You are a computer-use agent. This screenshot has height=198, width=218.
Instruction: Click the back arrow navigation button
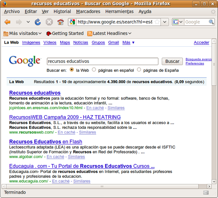[x=7, y=22]
